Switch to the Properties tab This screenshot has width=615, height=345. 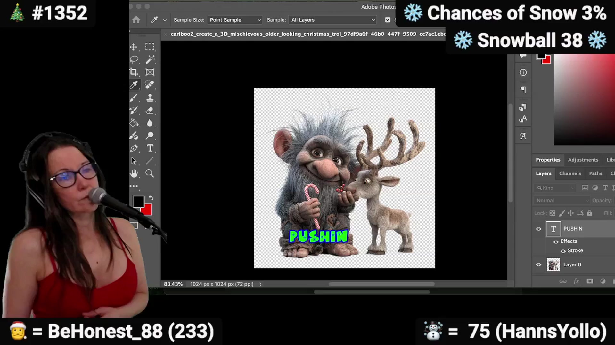click(x=548, y=160)
